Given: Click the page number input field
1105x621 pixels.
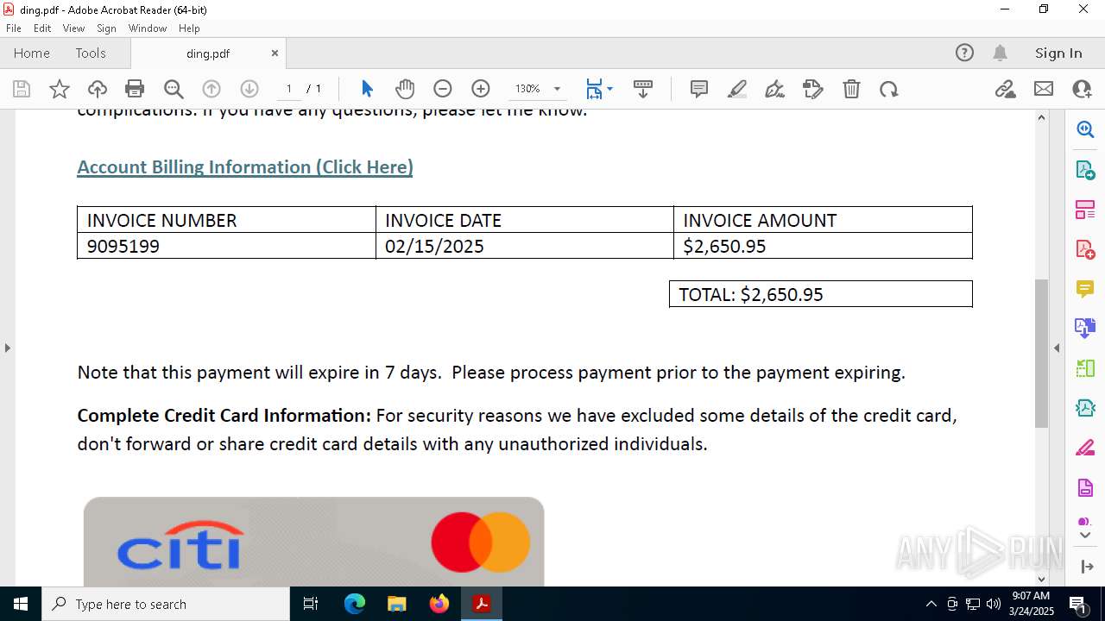Looking at the screenshot, I should pos(289,89).
